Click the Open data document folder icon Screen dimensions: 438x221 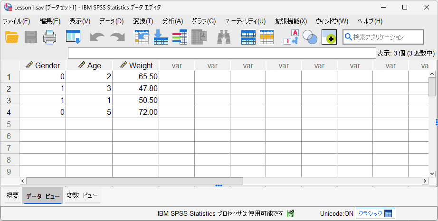click(x=12, y=37)
